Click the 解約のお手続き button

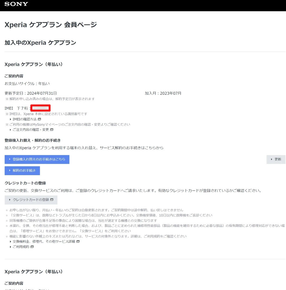click(x=22, y=171)
